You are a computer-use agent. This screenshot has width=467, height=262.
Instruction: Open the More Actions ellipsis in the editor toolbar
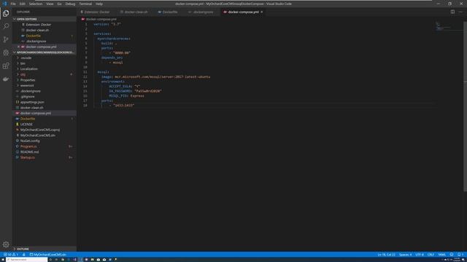(x=460, y=12)
